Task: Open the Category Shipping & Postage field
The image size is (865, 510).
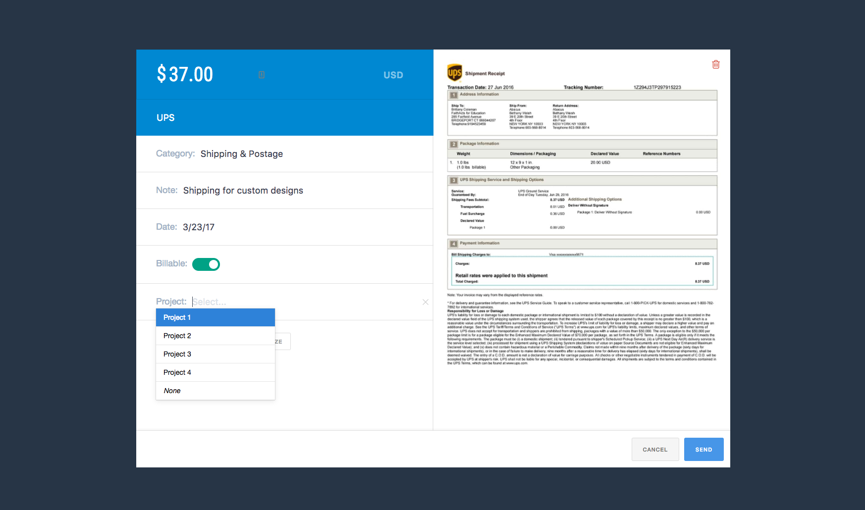Action: pyautogui.click(x=285, y=154)
